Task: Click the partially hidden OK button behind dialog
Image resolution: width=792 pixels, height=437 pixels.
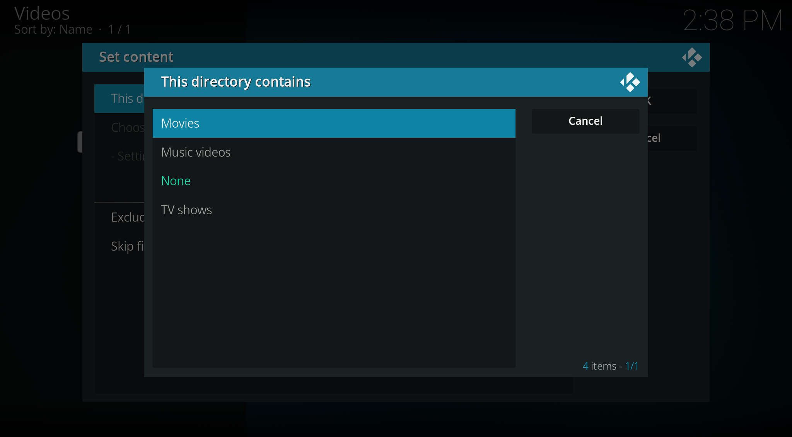Action: (x=672, y=101)
